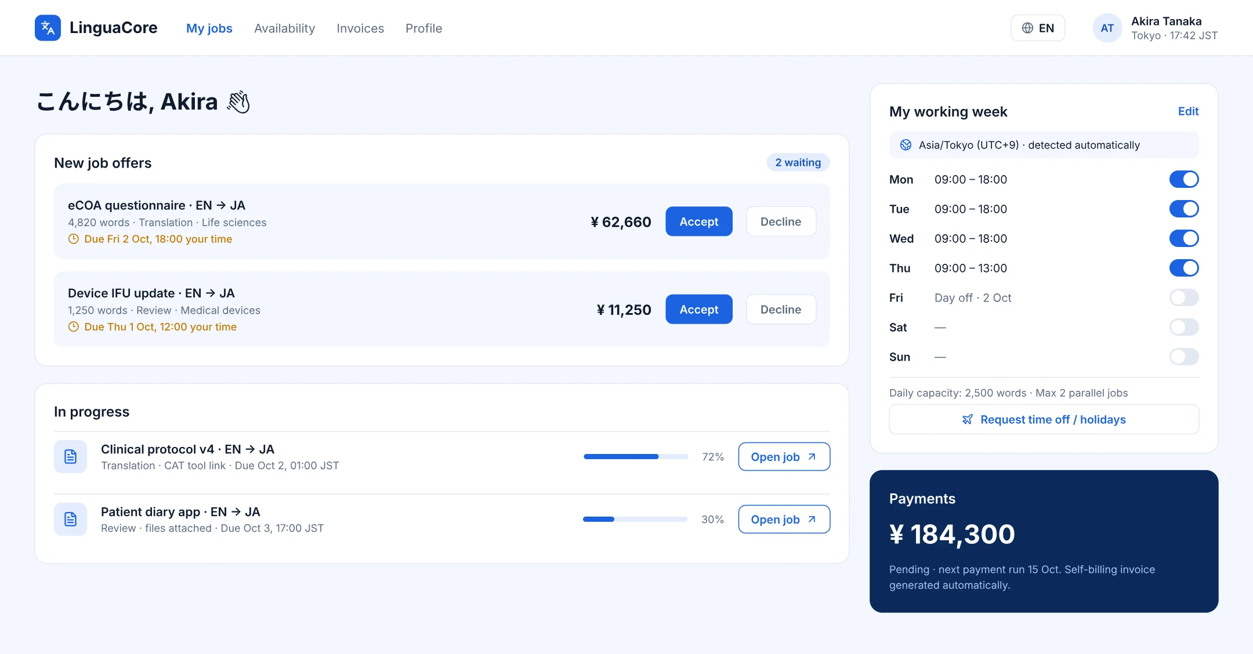Click Thursday hours 09:00 – 13:00

970,268
